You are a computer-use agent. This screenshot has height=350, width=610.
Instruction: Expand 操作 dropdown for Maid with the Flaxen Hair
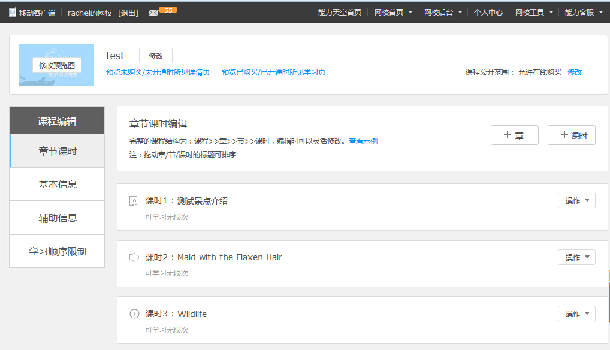click(x=576, y=257)
